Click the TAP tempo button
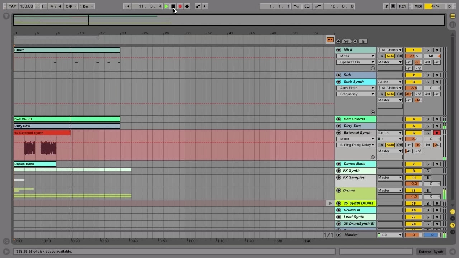 pyautogui.click(x=12, y=6)
